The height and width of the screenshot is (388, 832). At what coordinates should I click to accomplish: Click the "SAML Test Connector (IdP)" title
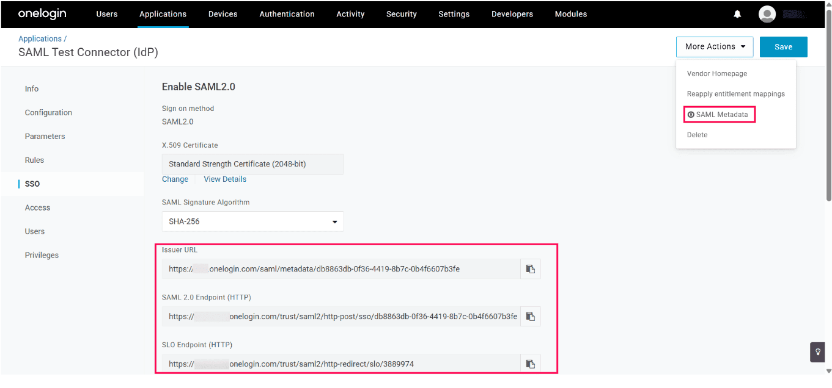coord(88,53)
